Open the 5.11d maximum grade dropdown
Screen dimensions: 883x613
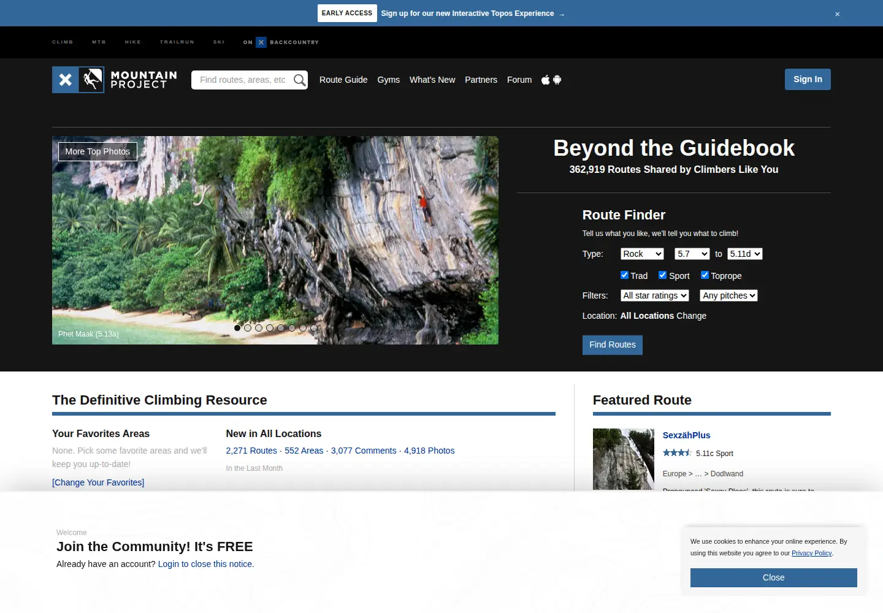[745, 254]
